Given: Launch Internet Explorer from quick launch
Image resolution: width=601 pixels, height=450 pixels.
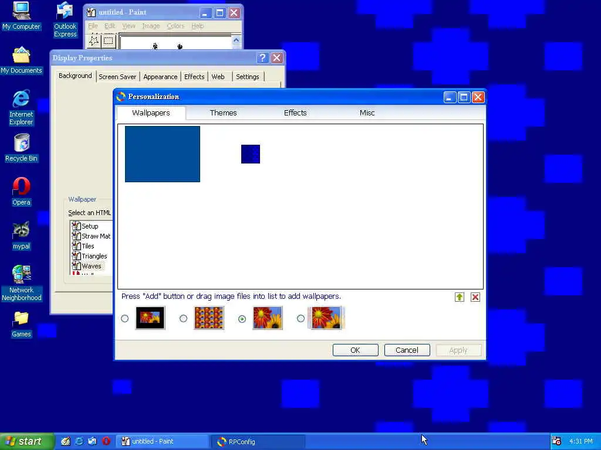Looking at the screenshot, I should [79, 441].
